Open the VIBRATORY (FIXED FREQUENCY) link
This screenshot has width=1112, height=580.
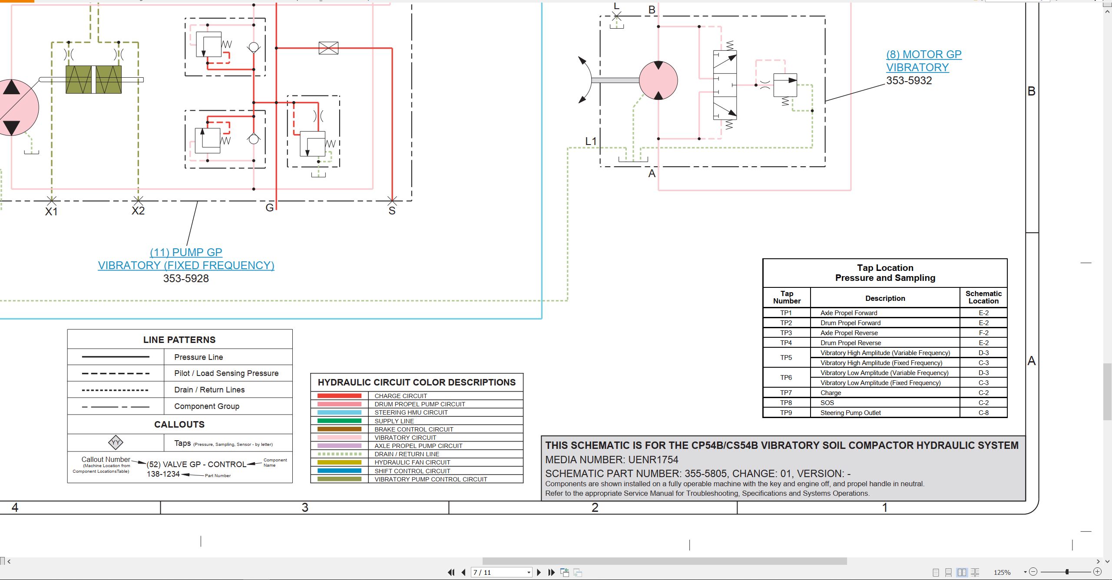[x=186, y=265]
